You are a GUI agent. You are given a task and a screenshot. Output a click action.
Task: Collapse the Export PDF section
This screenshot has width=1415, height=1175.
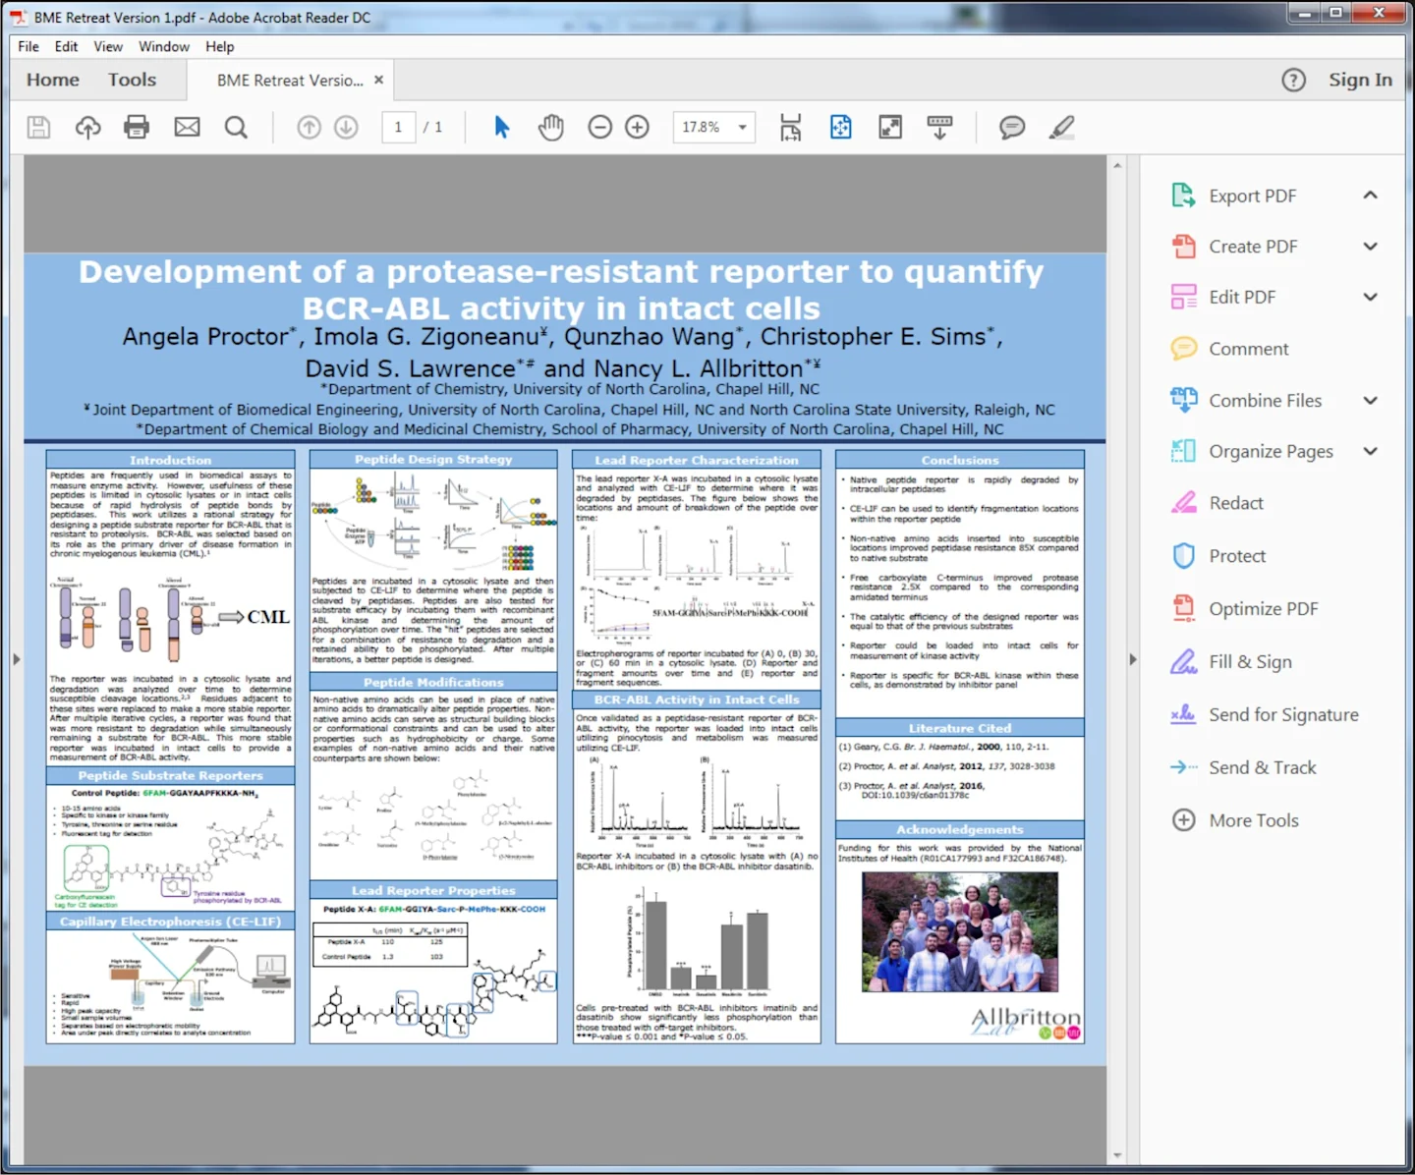coord(1370,196)
